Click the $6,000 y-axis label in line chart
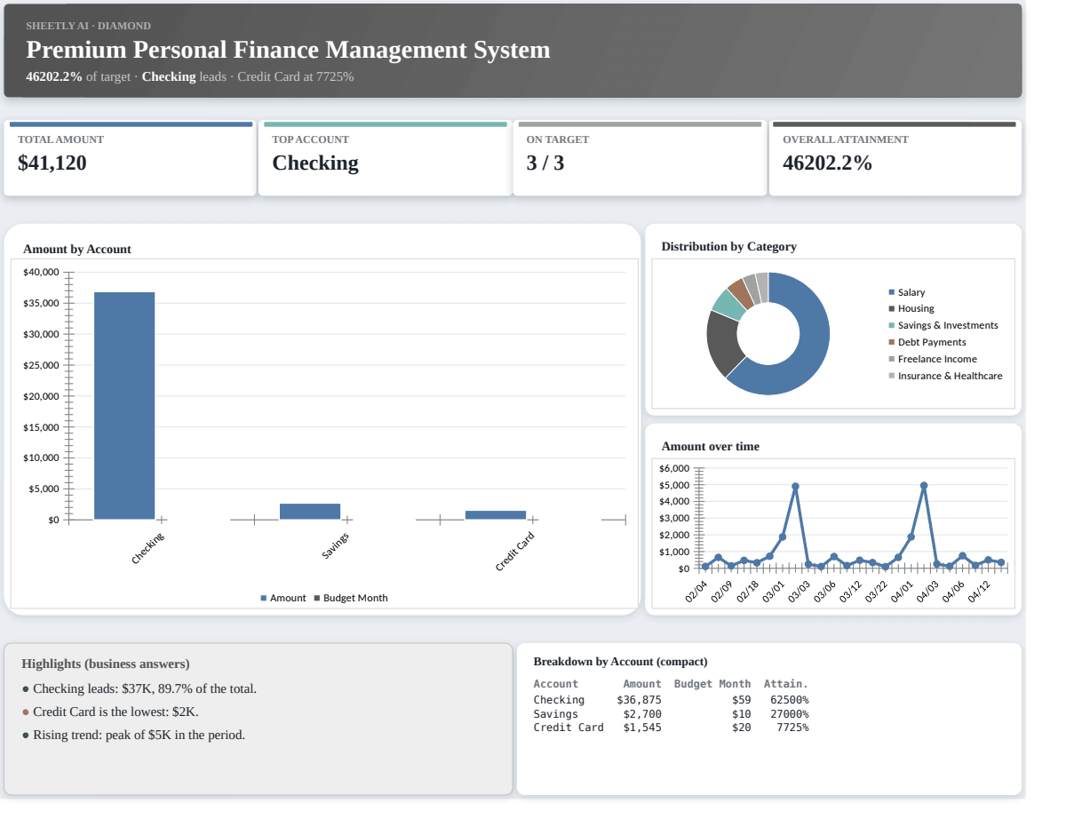The width and height of the screenshot is (1090, 819). point(674,468)
